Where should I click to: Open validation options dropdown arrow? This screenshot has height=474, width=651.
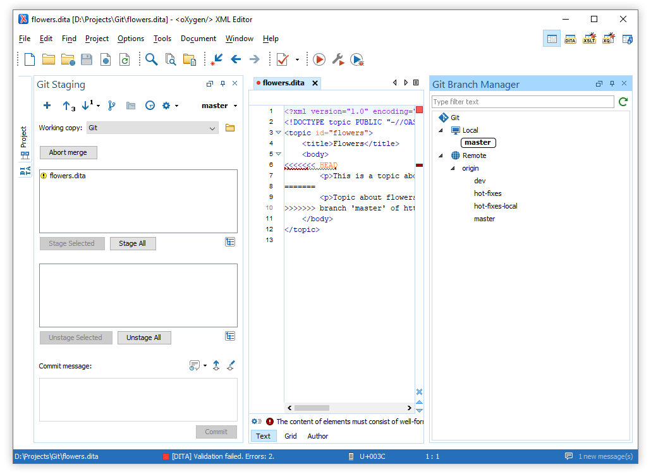pyautogui.click(x=297, y=60)
